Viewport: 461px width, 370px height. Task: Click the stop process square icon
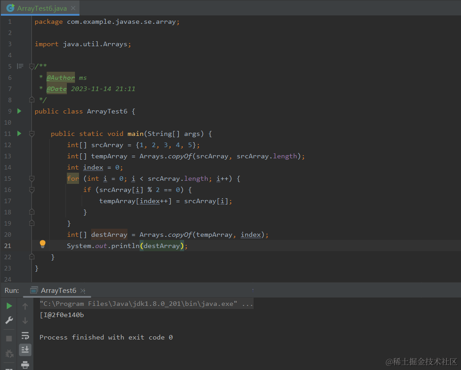(x=9, y=339)
